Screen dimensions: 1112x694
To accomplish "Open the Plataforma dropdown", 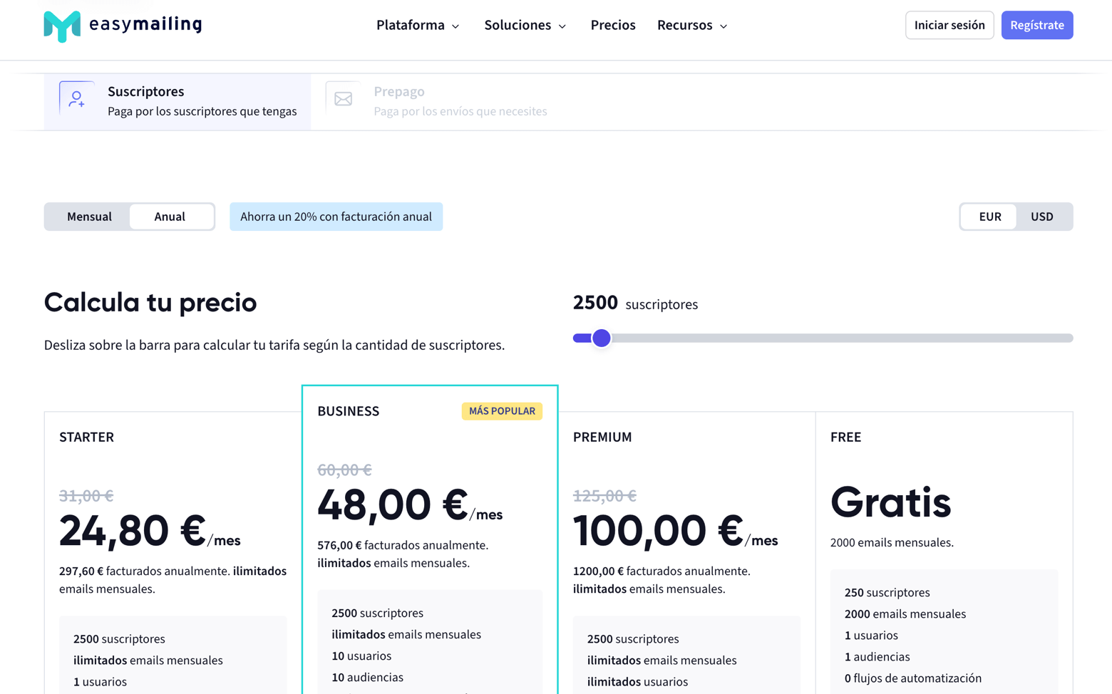I will click(418, 25).
